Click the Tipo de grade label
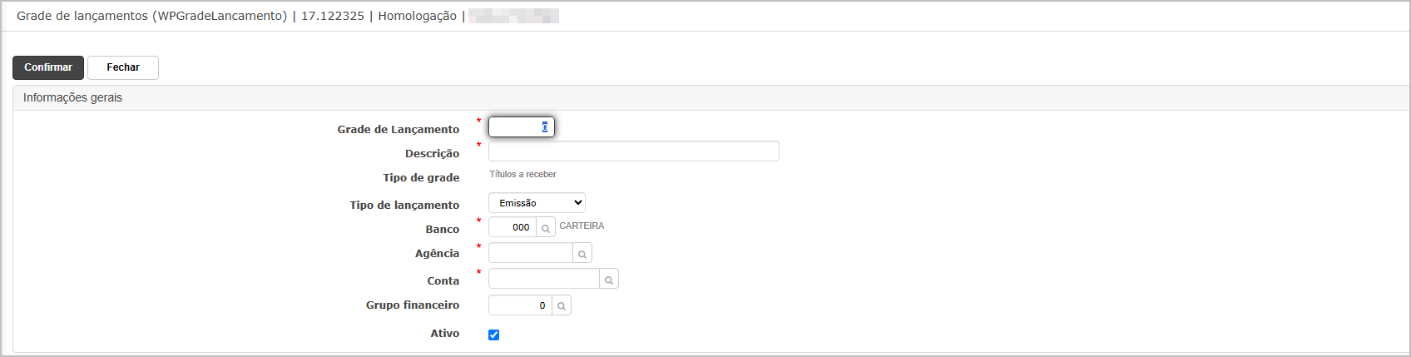Image resolution: width=1411 pixels, height=357 pixels. click(x=421, y=178)
